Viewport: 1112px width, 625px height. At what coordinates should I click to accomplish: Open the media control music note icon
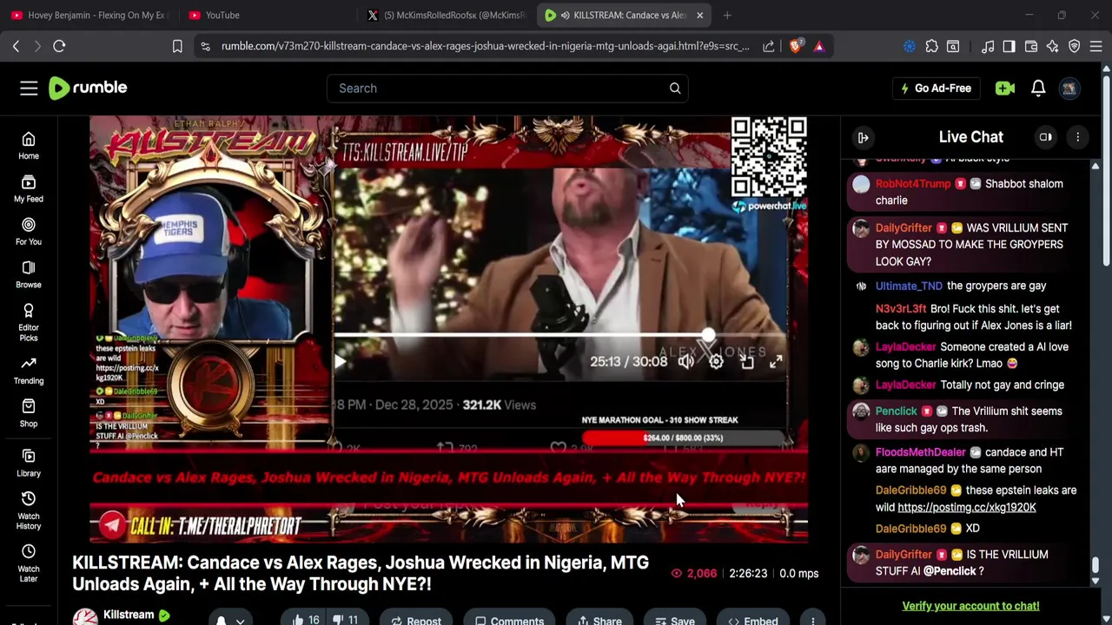click(988, 46)
